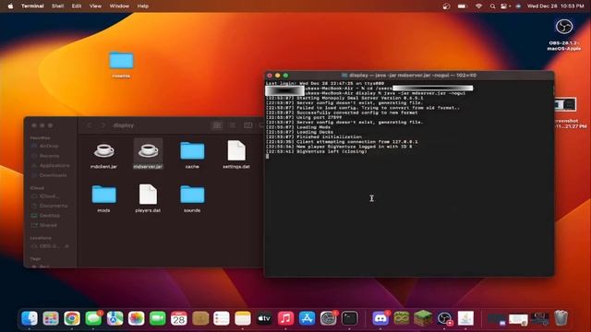The height and width of the screenshot is (332, 591).
Task: Click the date and time in menu bar
Action: 555,6
